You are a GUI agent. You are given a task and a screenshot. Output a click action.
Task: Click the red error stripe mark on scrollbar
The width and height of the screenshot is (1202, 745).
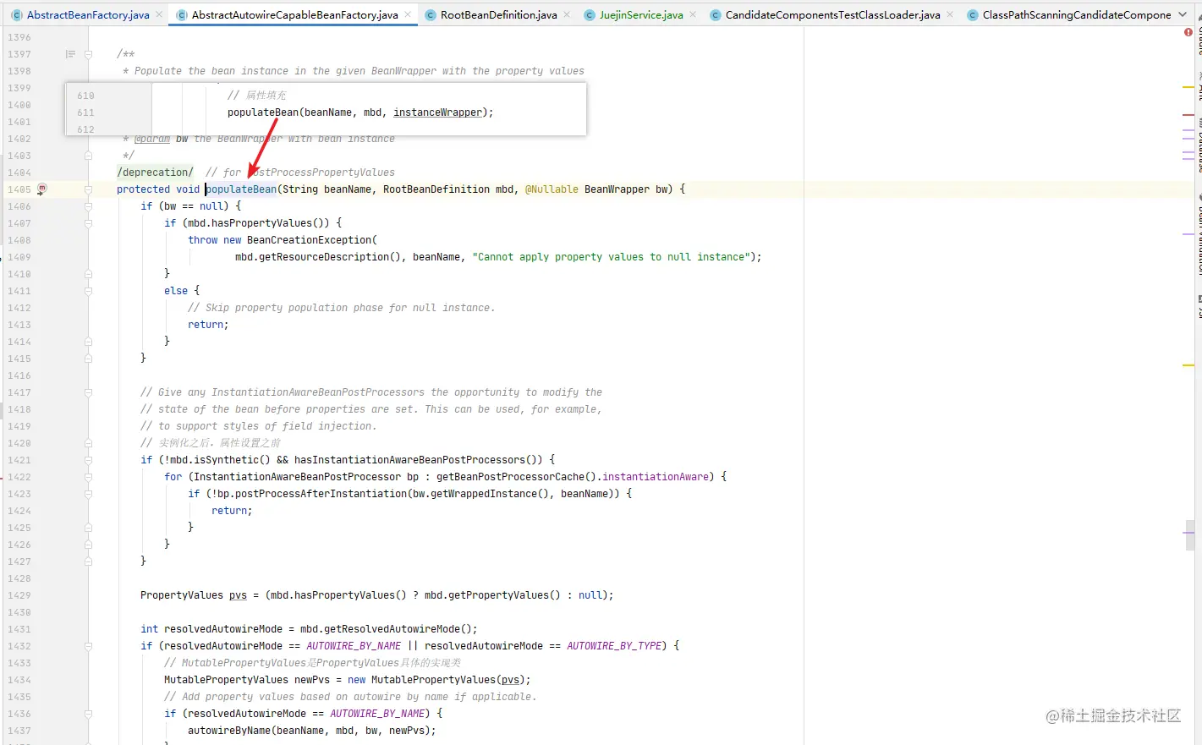[1188, 115]
